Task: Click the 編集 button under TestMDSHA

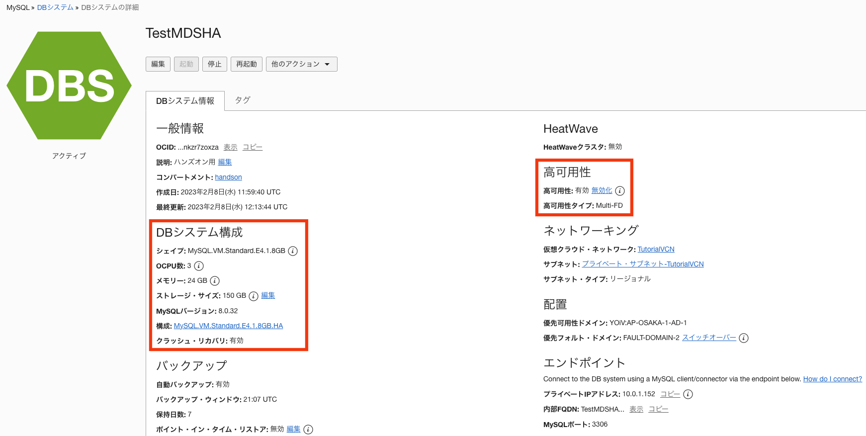Action: [158, 64]
